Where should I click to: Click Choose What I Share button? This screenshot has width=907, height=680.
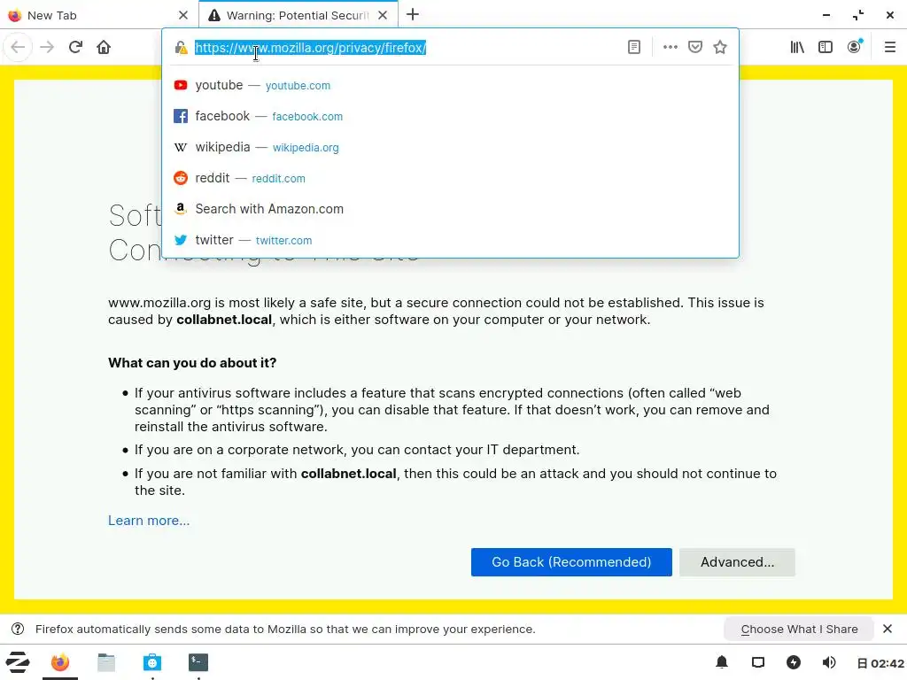[x=799, y=630]
